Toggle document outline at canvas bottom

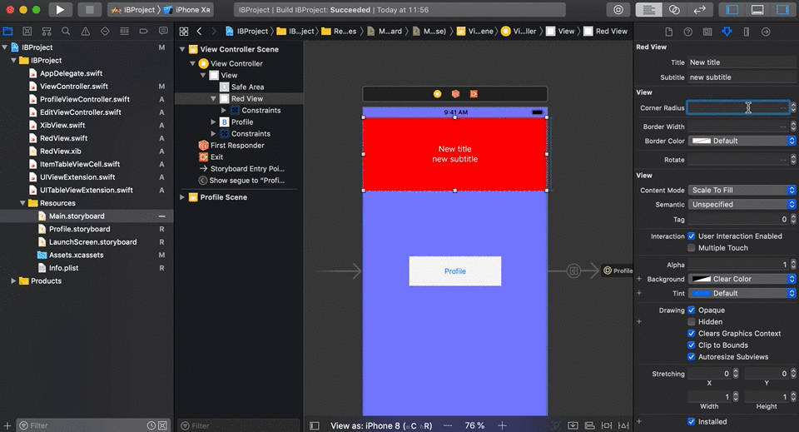point(315,425)
